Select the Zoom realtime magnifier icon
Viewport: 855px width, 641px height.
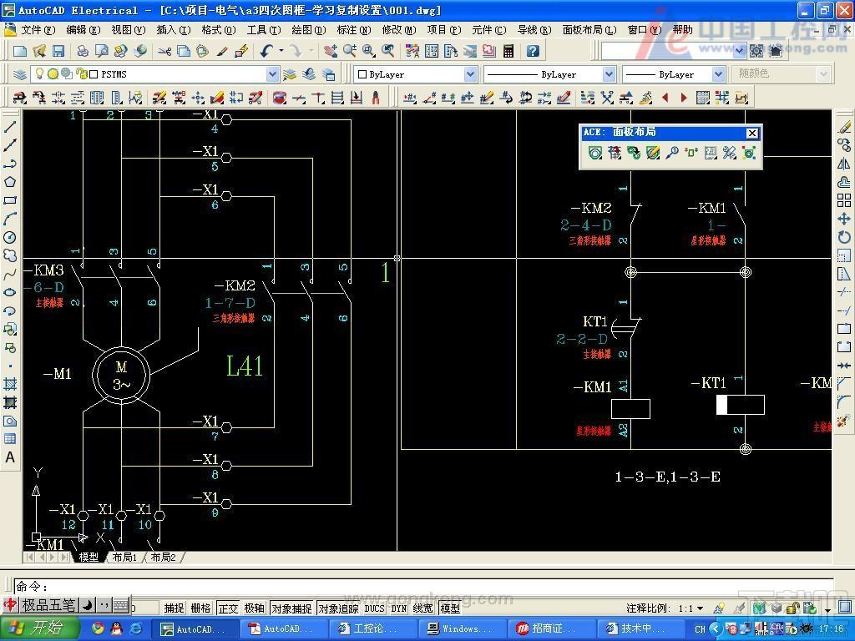tap(350, 51)
